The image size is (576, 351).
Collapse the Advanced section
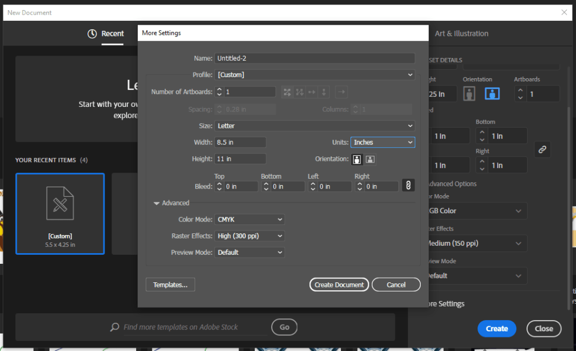(x=157, y=203)
